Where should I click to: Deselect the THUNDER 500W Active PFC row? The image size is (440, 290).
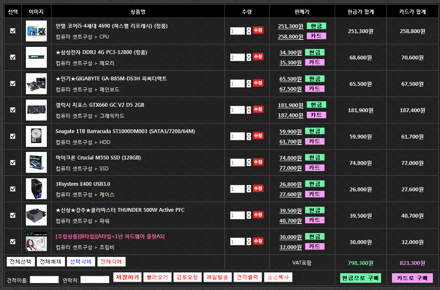[x=13, y=215]
